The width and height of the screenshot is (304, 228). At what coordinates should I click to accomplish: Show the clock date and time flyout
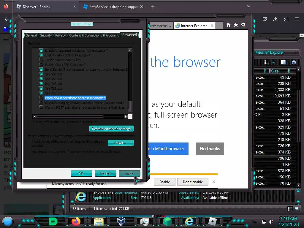click(288, 221)
